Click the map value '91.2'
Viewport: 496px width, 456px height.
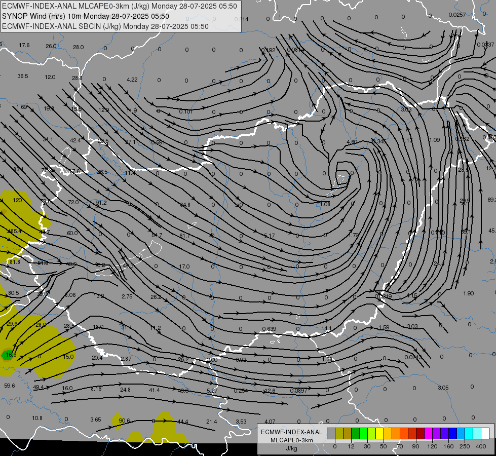pos(101,203)
